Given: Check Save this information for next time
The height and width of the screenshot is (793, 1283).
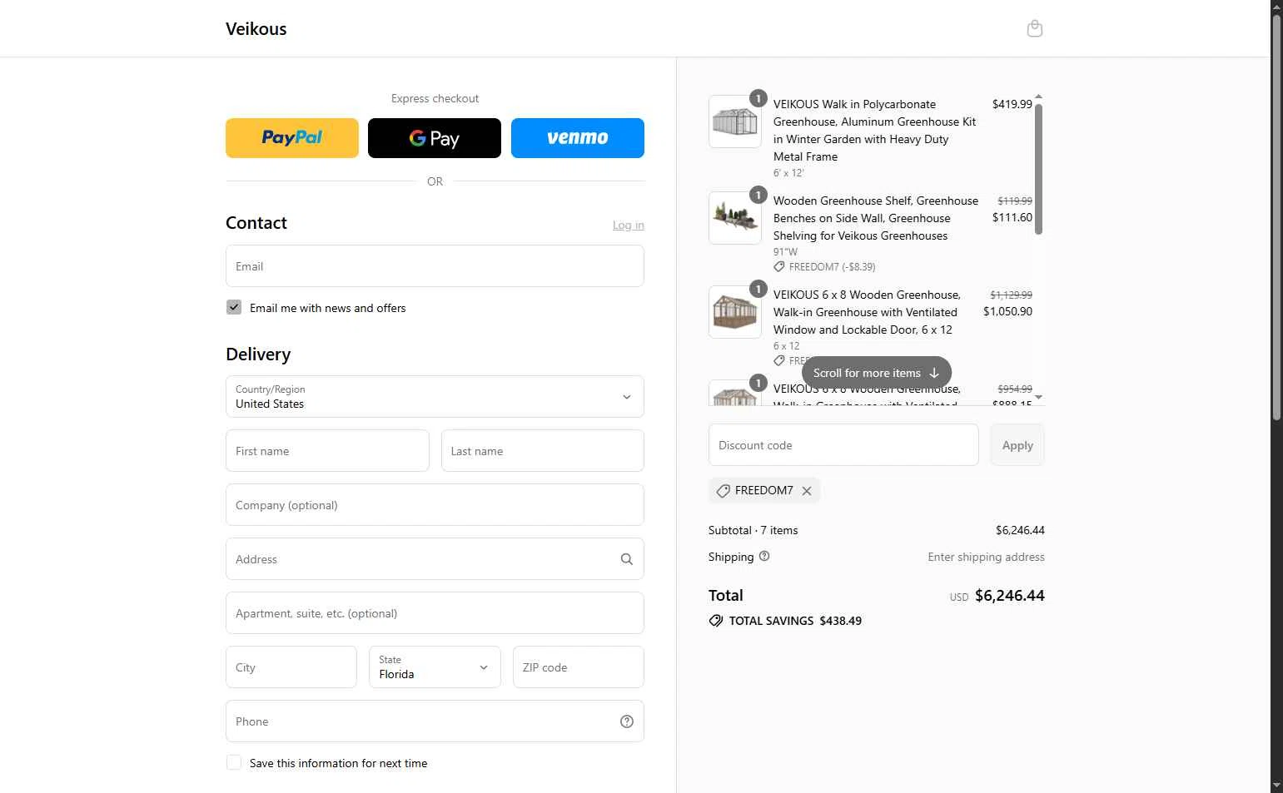Looking at the screenshot, I should 234,762.
